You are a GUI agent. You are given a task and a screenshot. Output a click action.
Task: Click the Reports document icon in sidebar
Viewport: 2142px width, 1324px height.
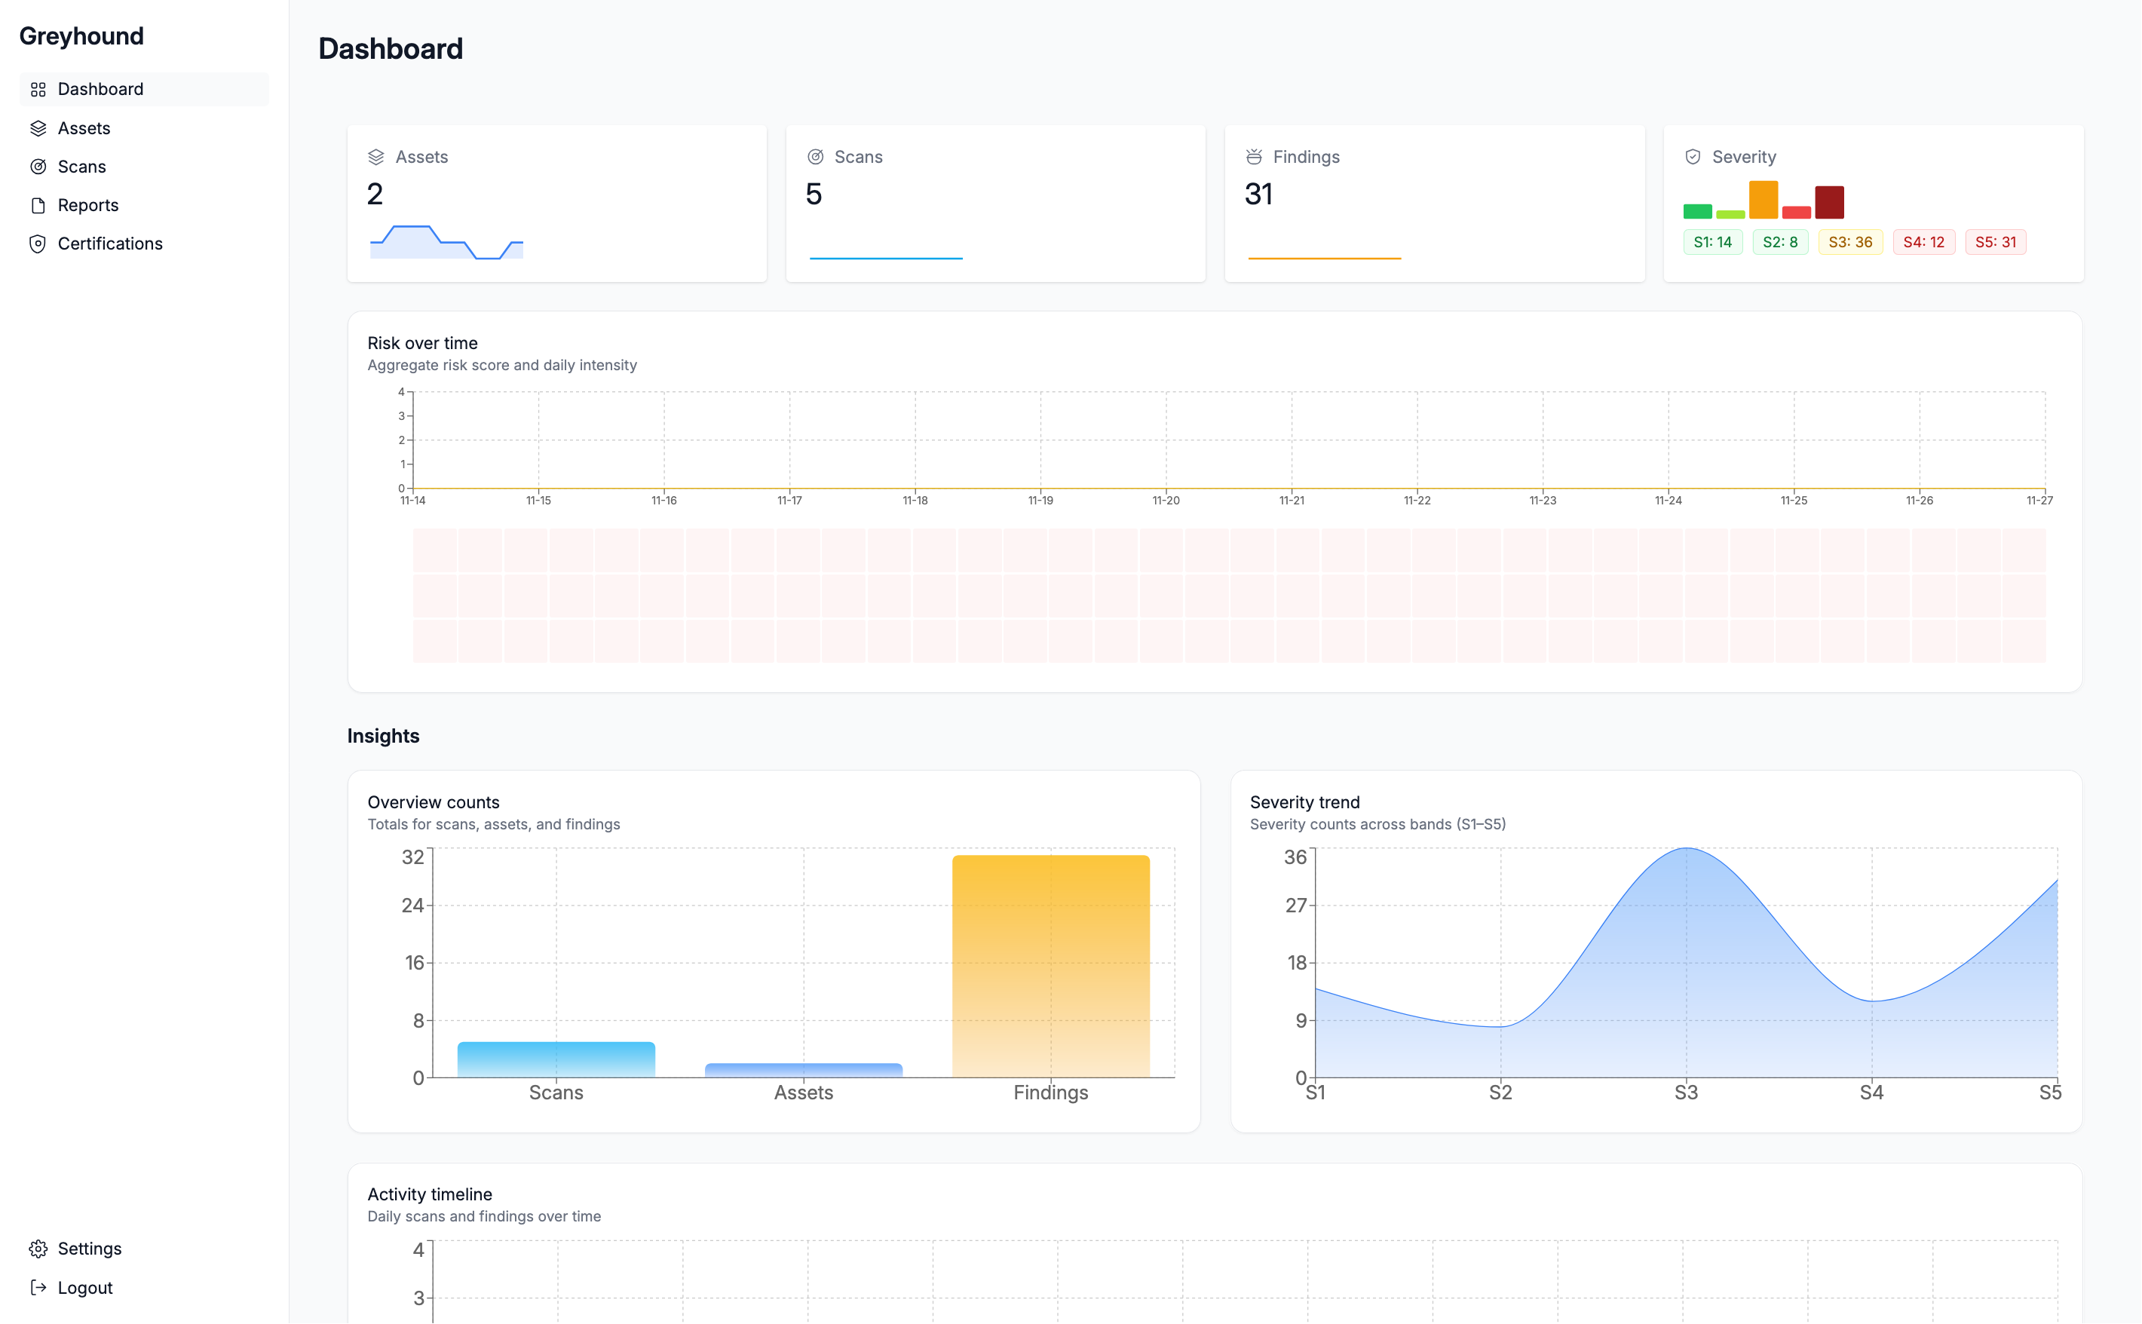click(38, 205)
